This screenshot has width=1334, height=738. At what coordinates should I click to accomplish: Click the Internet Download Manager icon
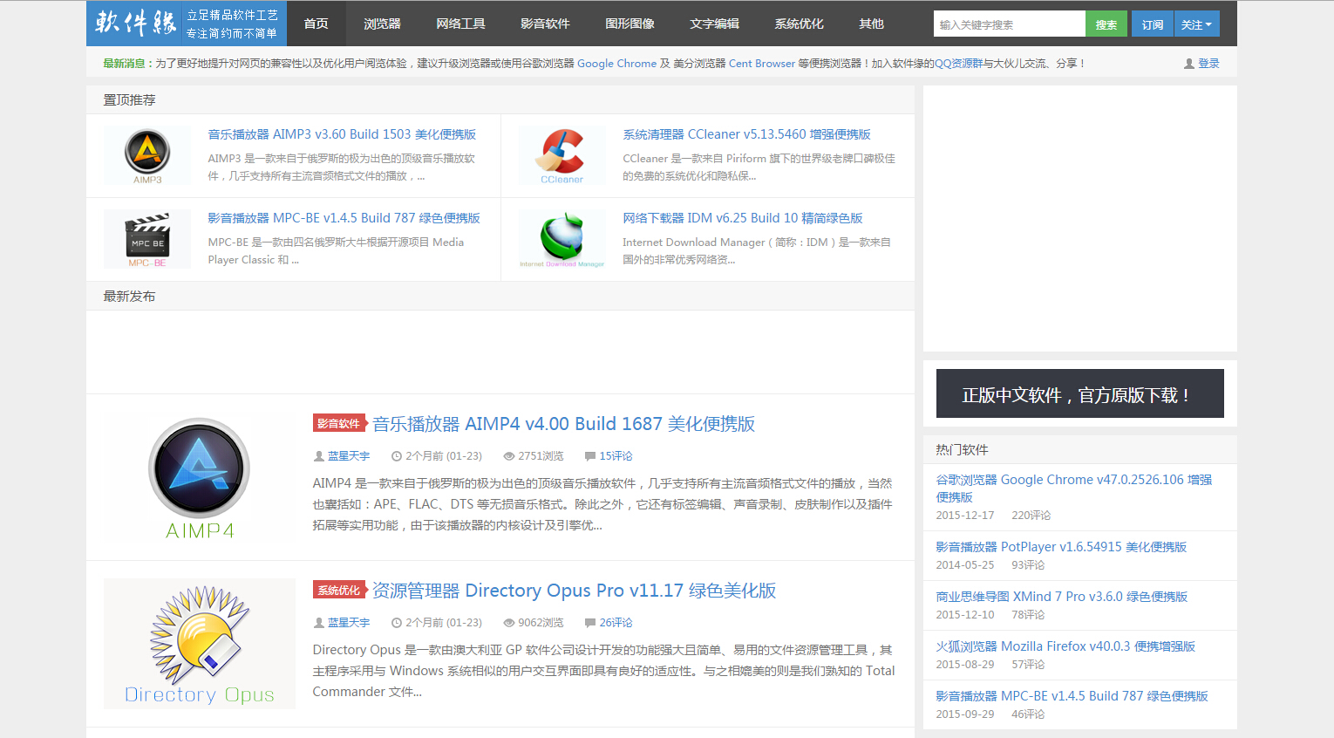[562, 237]
